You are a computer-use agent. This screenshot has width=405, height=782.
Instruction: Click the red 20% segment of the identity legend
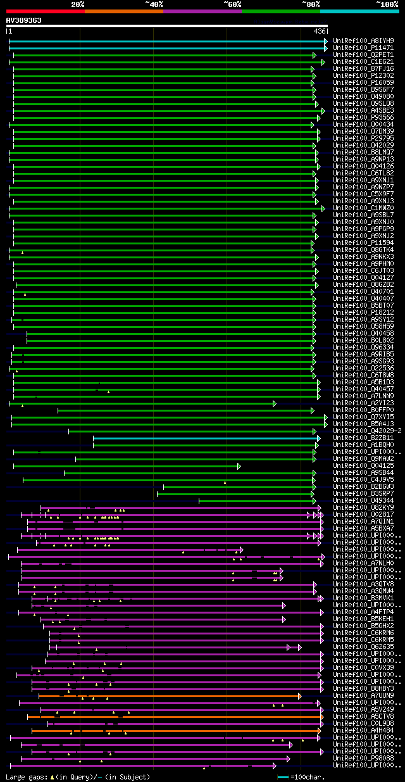(x=46, y=11)
